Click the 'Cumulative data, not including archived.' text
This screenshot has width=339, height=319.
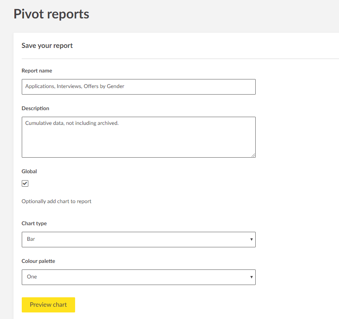(72, 123)
